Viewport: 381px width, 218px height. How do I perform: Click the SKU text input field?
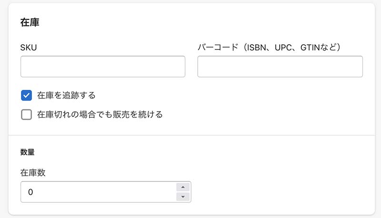tap(102, 66)
